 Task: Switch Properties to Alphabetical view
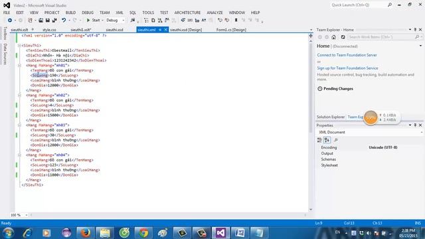pyautogui.click(x=327, y=140)
